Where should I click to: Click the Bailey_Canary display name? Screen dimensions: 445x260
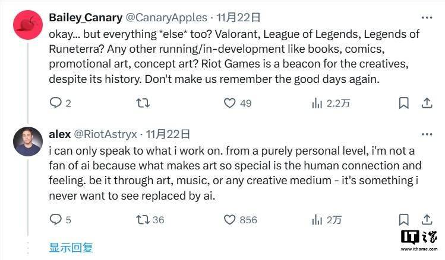86,18
